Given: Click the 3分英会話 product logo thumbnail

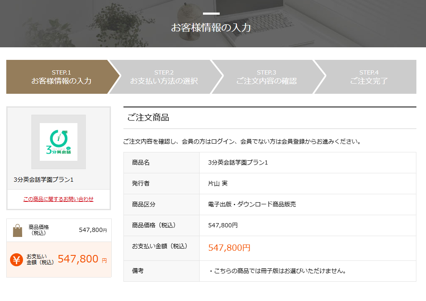Looking at the screenshot, I should point(59,142).
